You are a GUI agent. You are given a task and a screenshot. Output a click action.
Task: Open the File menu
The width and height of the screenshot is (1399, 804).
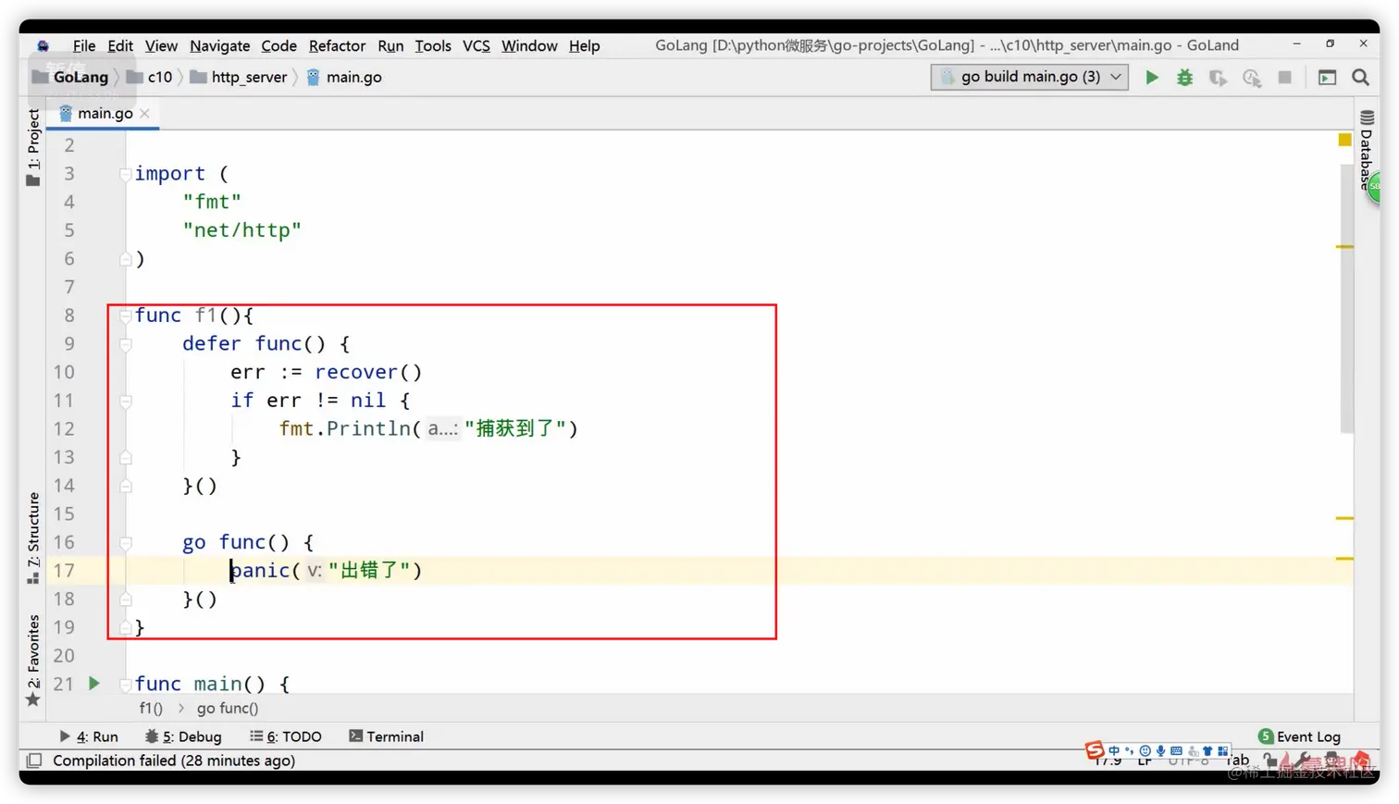(84, 45)
